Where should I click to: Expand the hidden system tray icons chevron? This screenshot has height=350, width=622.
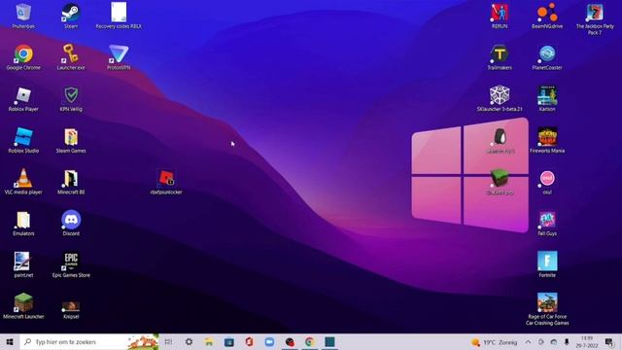[528, 342]
